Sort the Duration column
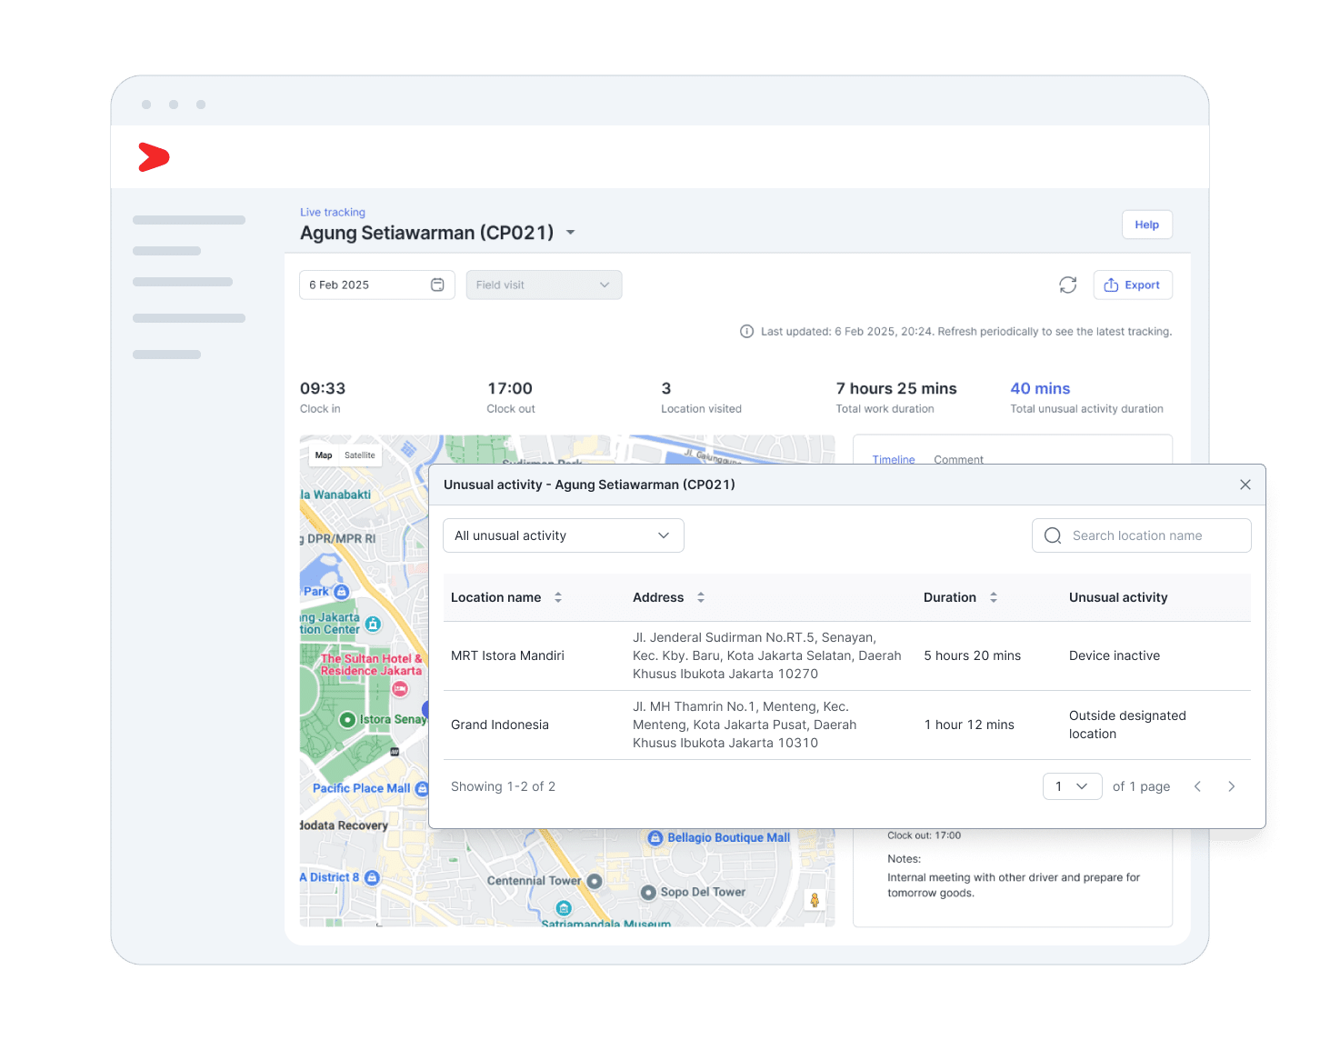 point(994,597)
